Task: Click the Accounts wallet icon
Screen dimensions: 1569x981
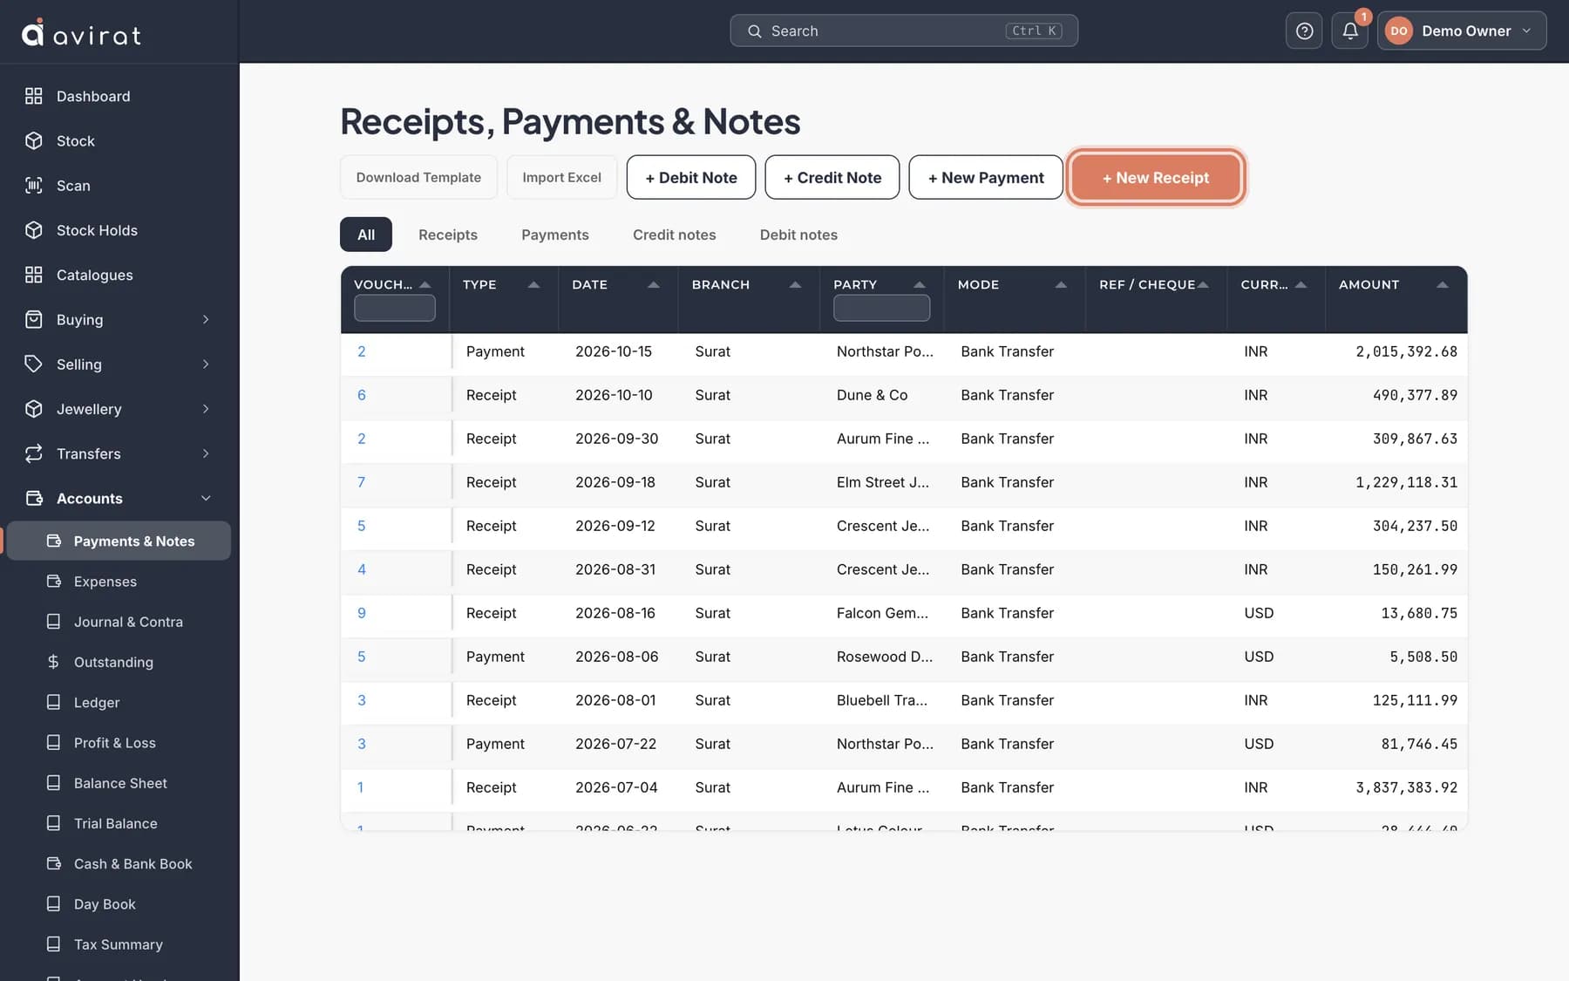Action: (34, 498)
